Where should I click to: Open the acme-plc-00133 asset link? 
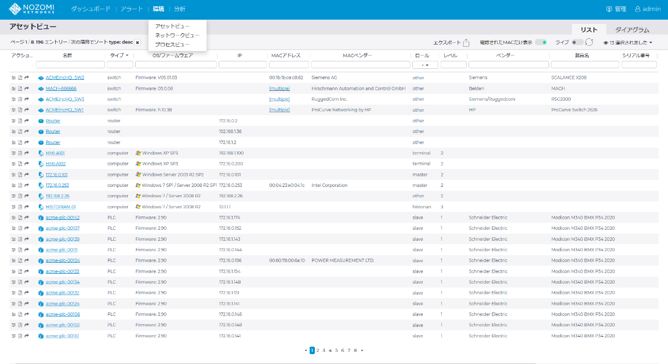[62, 271]
